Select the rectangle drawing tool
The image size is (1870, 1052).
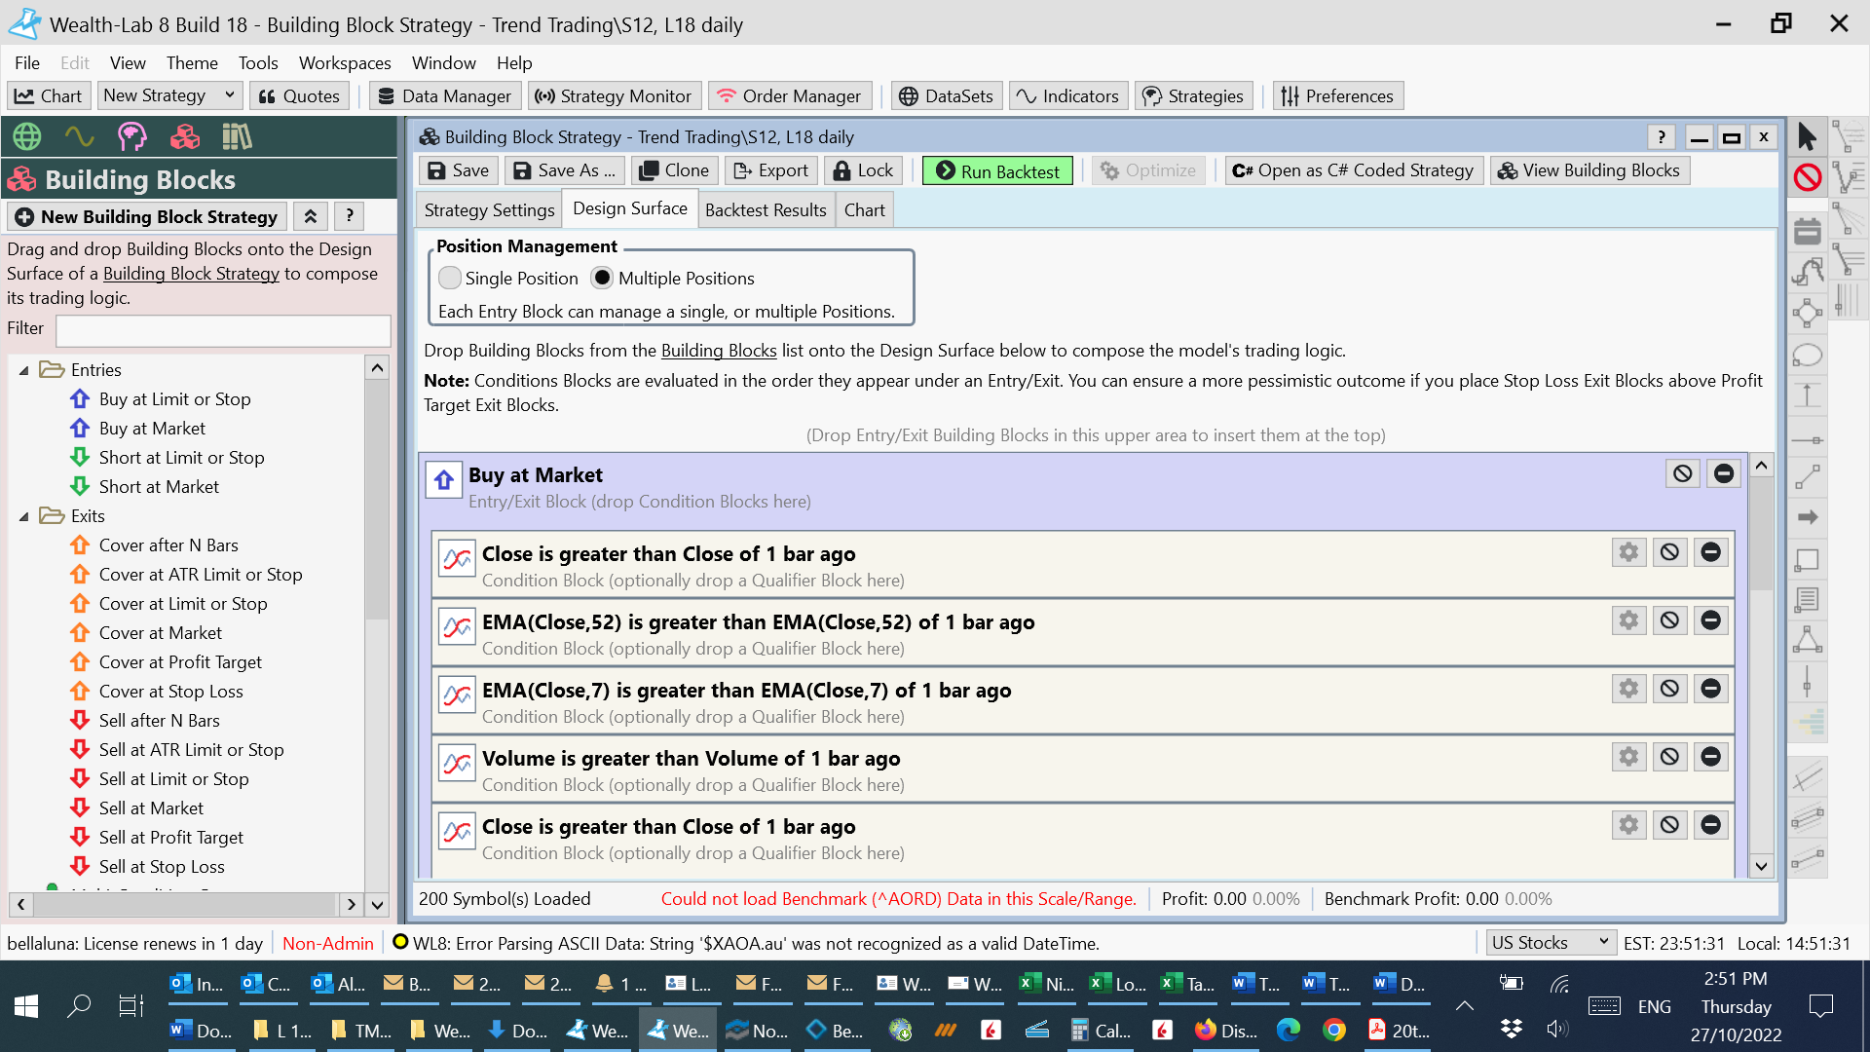tap(1808, 560)
